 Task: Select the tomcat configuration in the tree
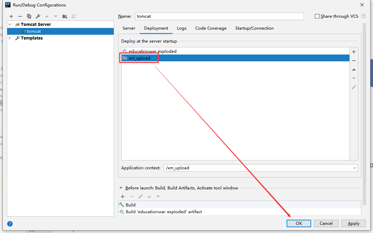click(60, 31)
